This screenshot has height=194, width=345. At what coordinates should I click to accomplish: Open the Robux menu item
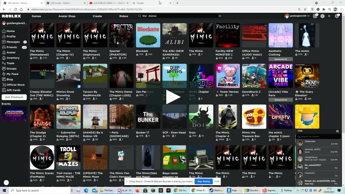point(124,16)
